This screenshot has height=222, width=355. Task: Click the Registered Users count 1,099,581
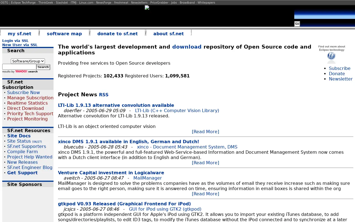(x=177, y=76)
